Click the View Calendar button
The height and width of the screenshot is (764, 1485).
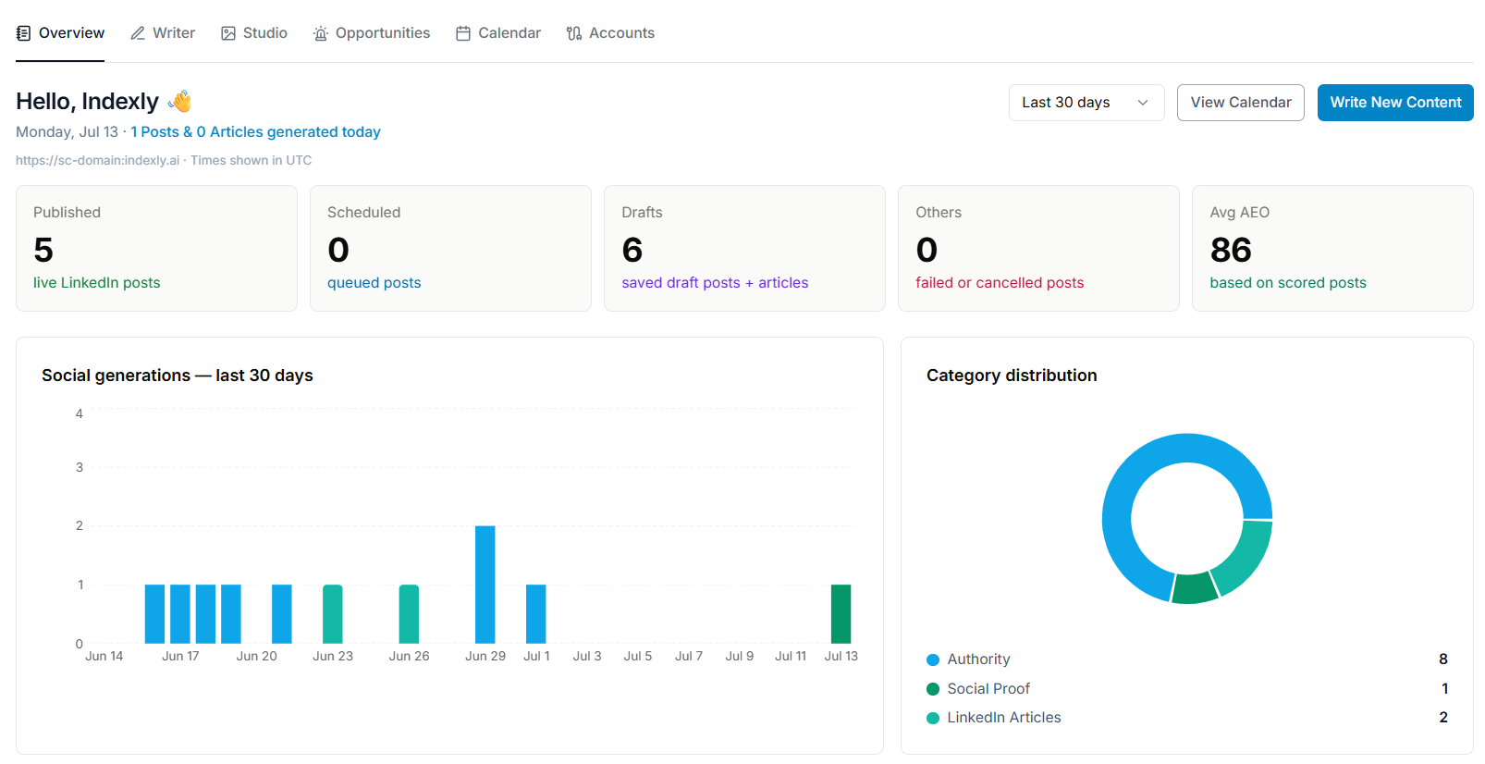1241,103
